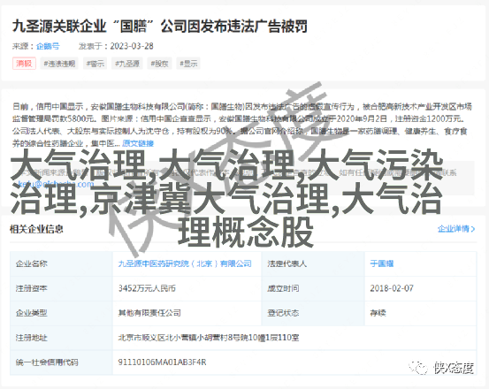Click the article headline about 九圣源关联企业
The height and width of the screenshot is (389, 489).
click(160, 27)
